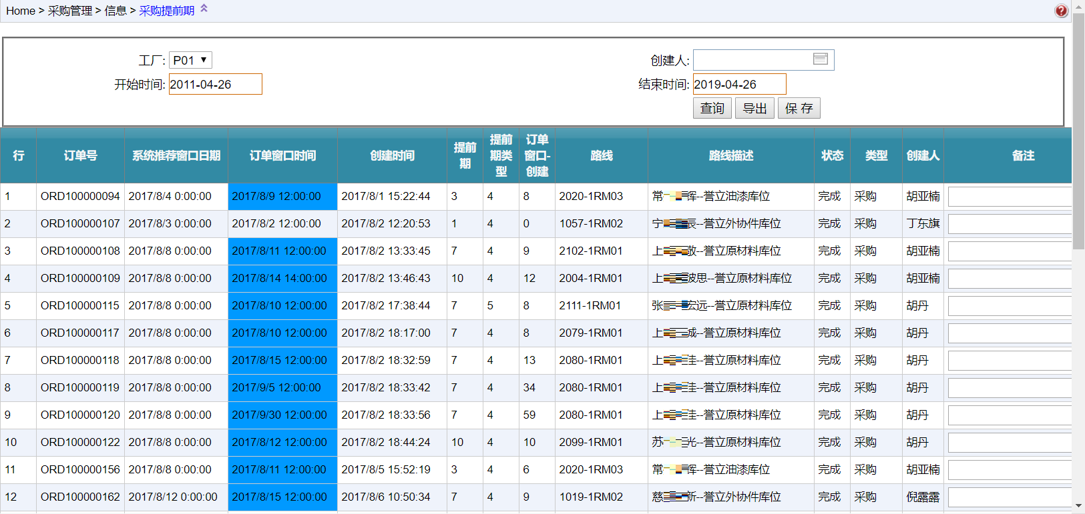Collapse the breadcrumb with double-chevron icon
Screen dimensions: 1085x514
[204, 9]
